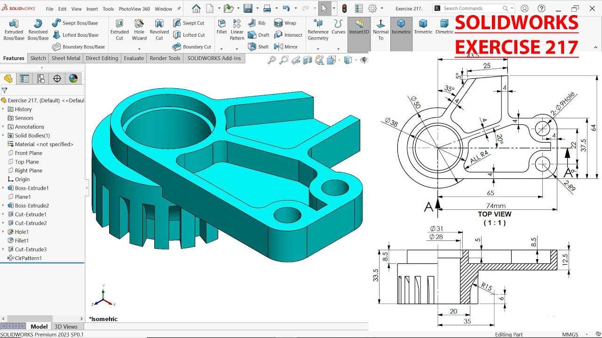Click the Swept Cut command
The width and height of the screenshot is (602, 338).
pos(189,23)
